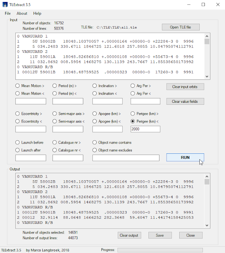Click the input list scroll-down arrow
225x253 pixels.
tap(207, 76)
